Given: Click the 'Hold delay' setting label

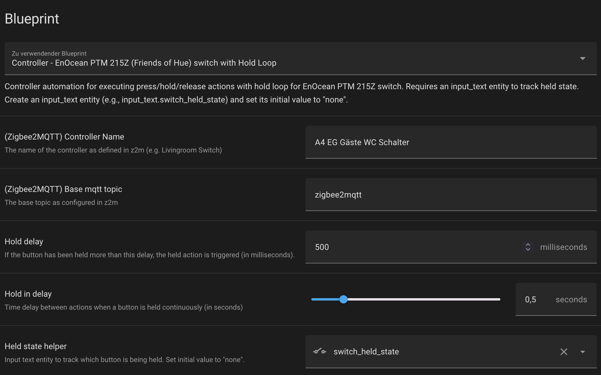Looking at the screenshot, I should [24, 242].
